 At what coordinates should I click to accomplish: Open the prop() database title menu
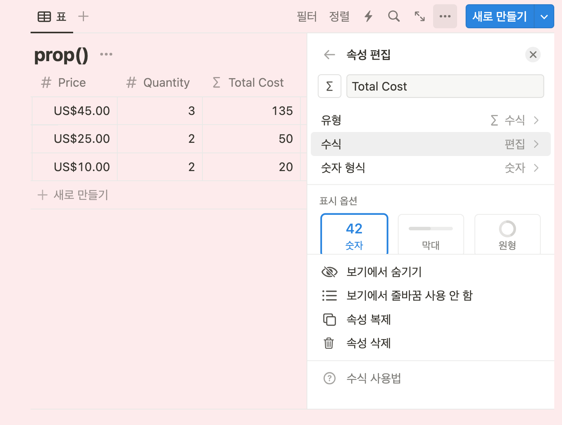pyautogui.click(x=106, y=54)
